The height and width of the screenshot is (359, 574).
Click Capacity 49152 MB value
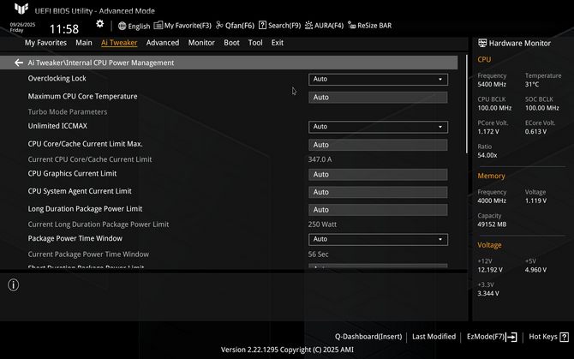point(492,224)
